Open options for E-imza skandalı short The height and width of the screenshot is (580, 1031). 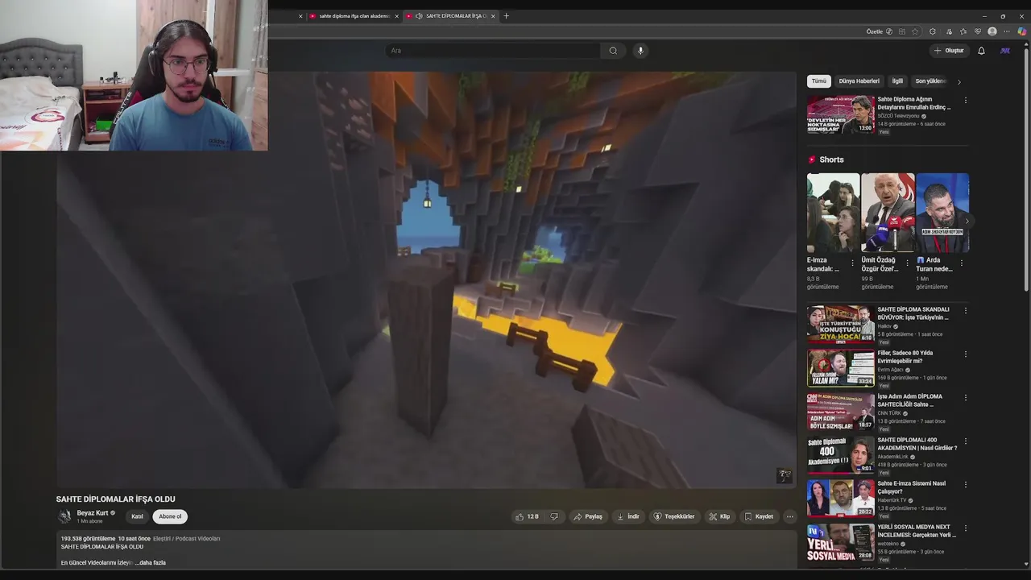tap(853, 263)
